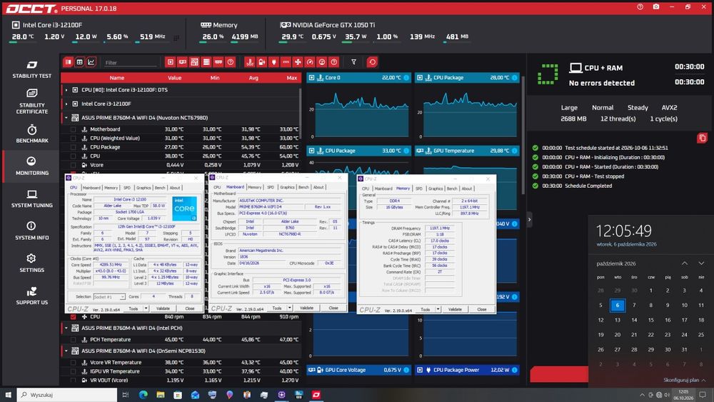Expand CPU [#0] Intel Core i3-12100F: DTS group

click(66, 90)
